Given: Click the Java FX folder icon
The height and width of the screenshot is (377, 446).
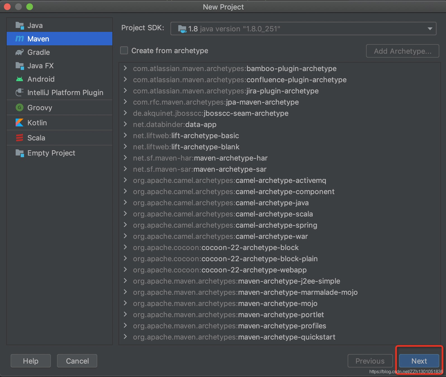Looking at the screenshot, I should click(x=20, y=66).
